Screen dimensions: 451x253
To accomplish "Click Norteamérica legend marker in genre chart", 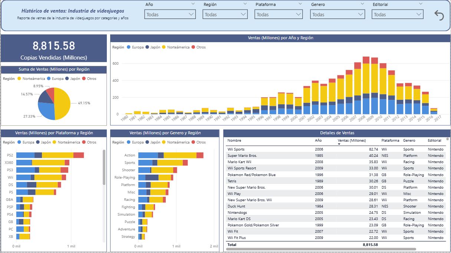I will (x=164, y=142).
